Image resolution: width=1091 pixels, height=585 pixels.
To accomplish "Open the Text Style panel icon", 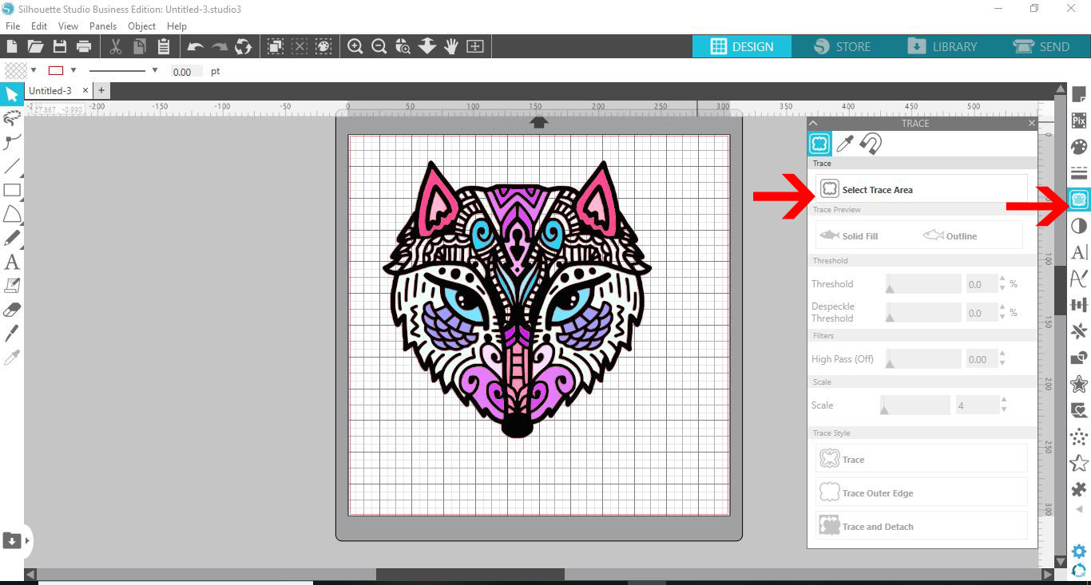I will pyautogui.click(x=1079, y=252).
